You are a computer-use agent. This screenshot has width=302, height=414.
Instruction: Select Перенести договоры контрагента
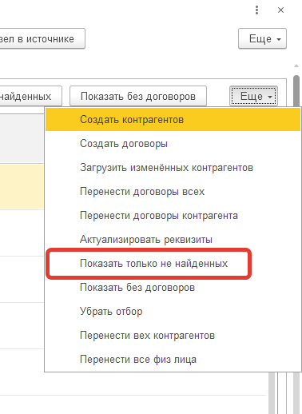click(x=173, y=216)
